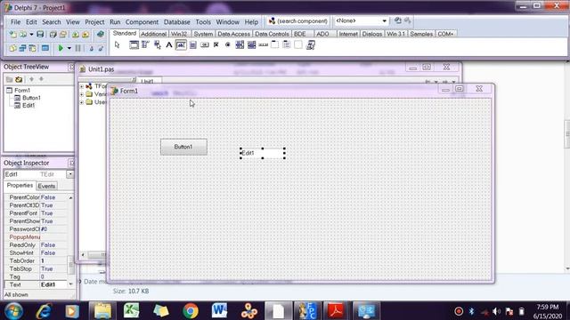Click the Trace Into debug icon

tap(91, 48)
